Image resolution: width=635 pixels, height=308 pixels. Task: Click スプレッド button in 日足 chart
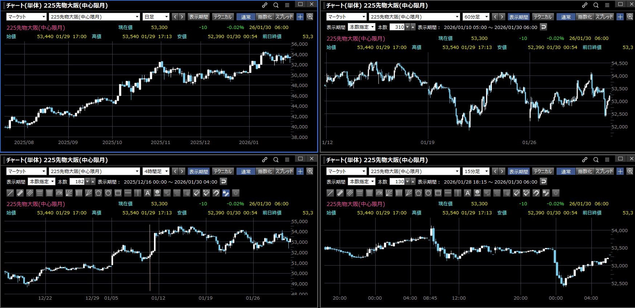284,17
